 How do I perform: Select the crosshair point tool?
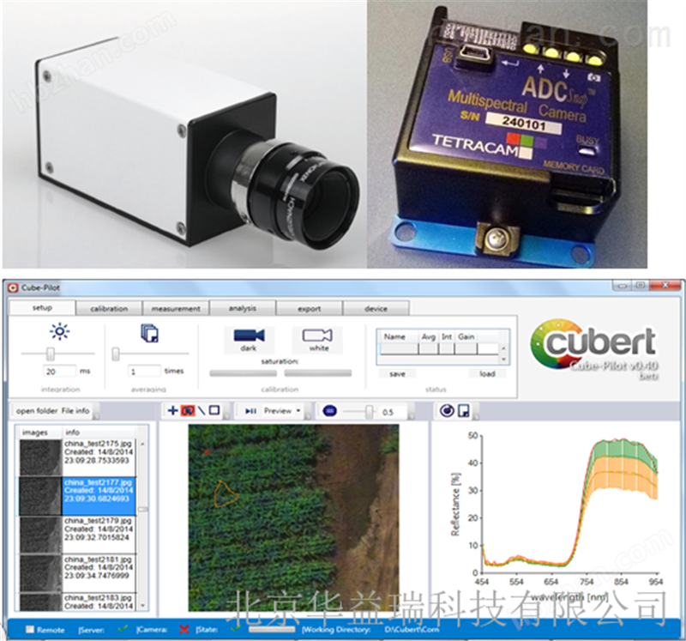[173, 411]
